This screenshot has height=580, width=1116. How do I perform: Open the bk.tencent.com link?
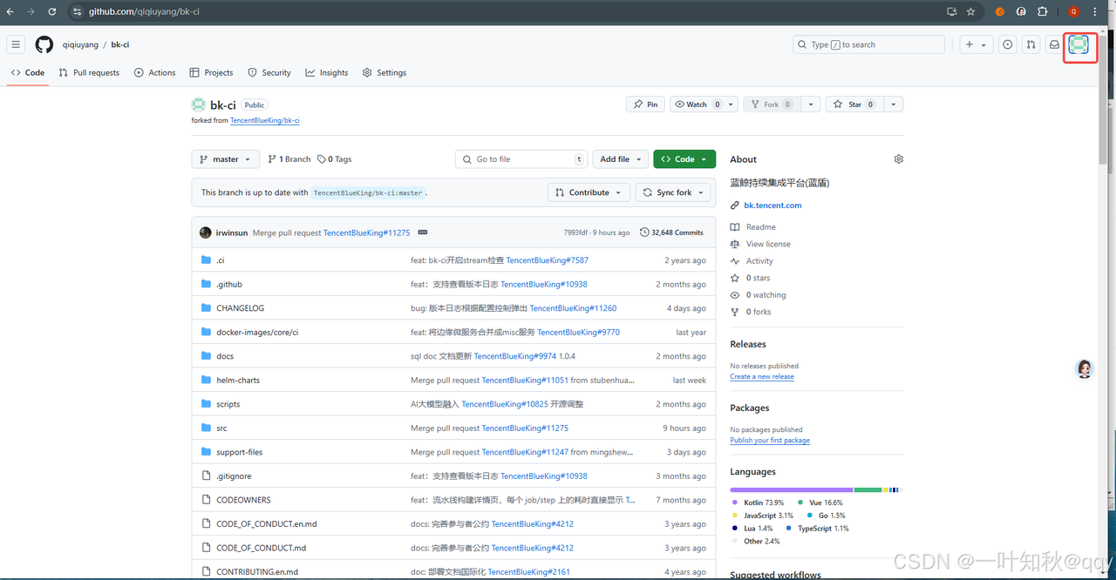(x=772, y=206)
